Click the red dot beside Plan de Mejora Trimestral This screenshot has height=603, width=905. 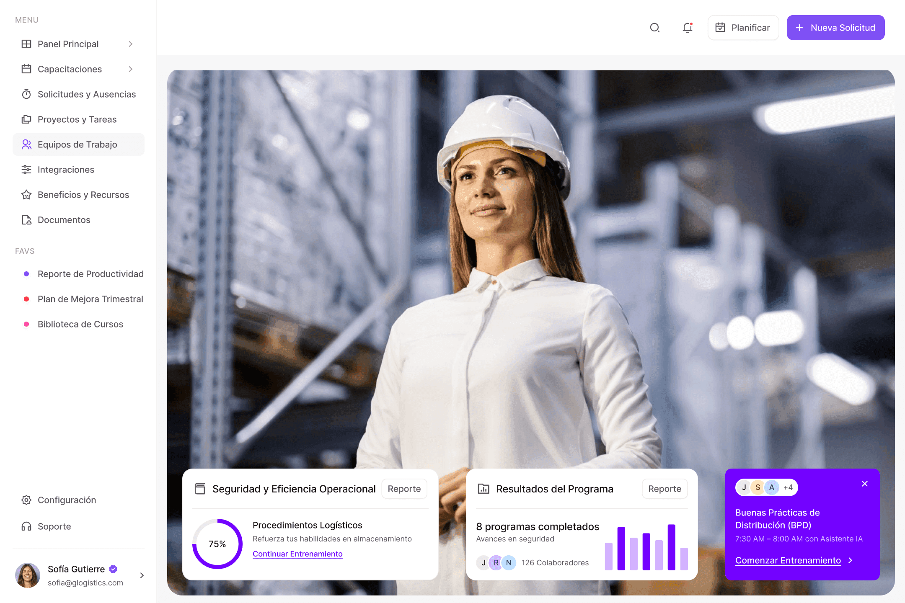(26, 299)
